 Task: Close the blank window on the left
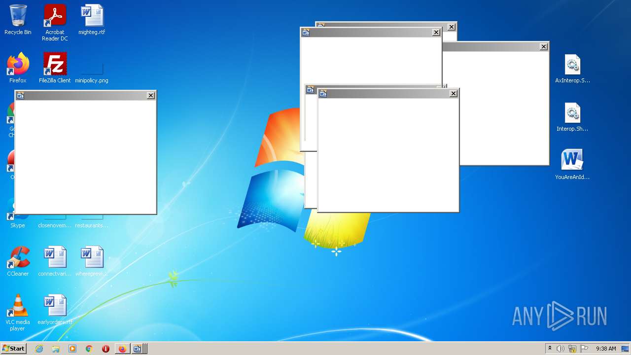coord(151,96)
